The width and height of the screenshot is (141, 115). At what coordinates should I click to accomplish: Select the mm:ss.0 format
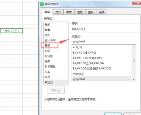(x=102, y=74)
